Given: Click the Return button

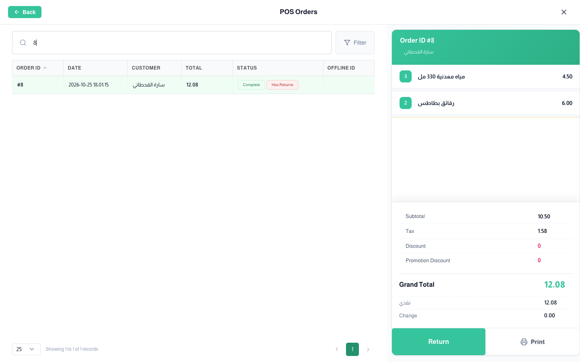Looking at the screenshot, I should pyautogui.click(x=439, y=341).
